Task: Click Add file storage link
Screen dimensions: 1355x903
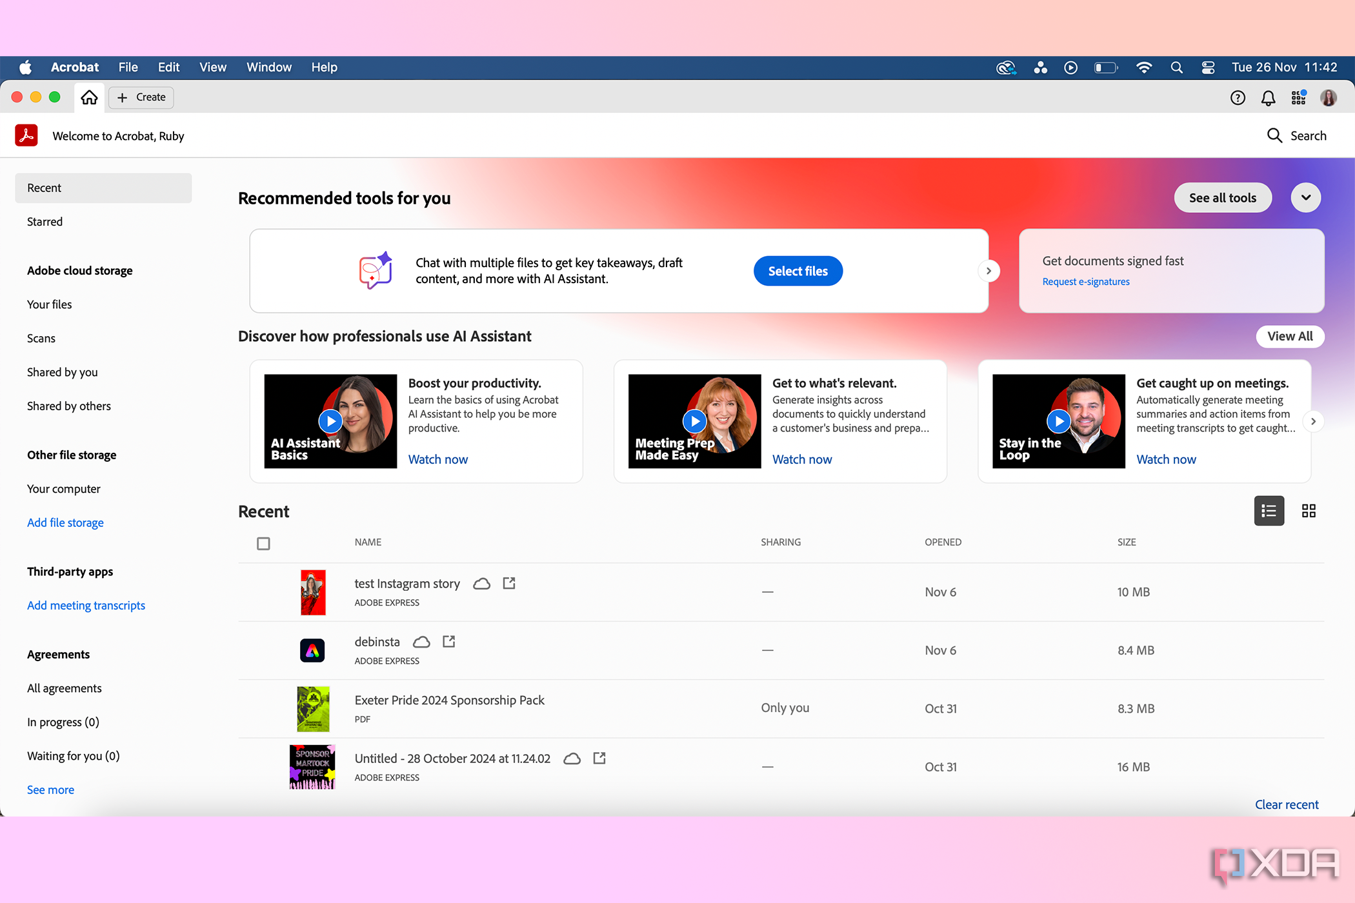Action: click(65, 522)
